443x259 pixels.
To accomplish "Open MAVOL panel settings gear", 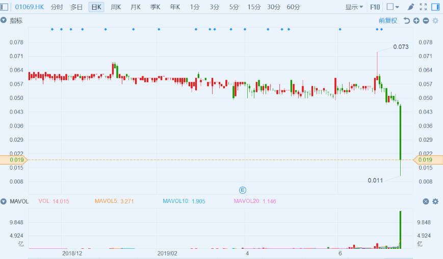I will [x=435, y=201].
